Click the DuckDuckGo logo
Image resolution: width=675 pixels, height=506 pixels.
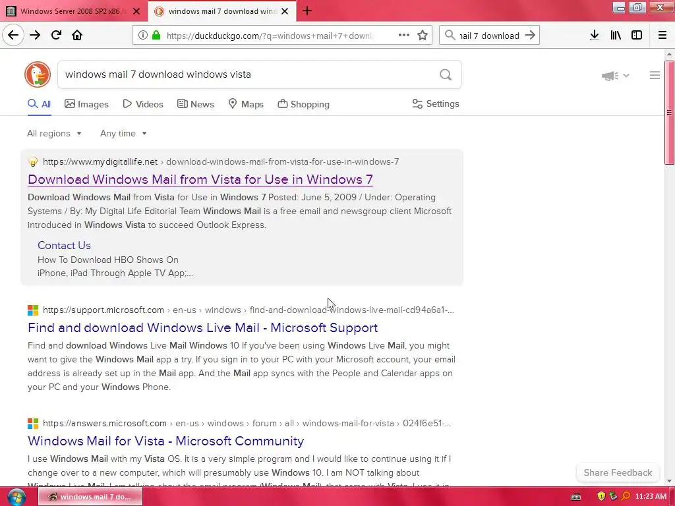(38, 74)
